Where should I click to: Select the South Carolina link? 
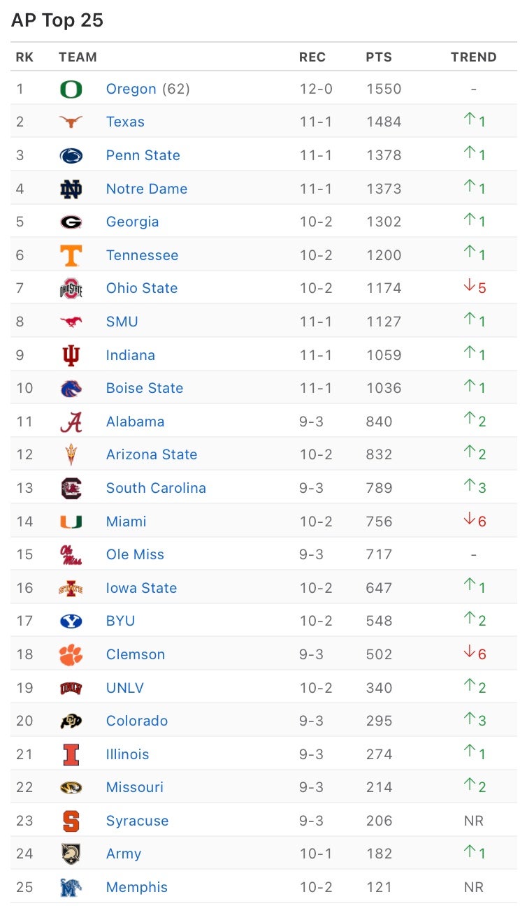pyautogui.click(x=156, y=488)
